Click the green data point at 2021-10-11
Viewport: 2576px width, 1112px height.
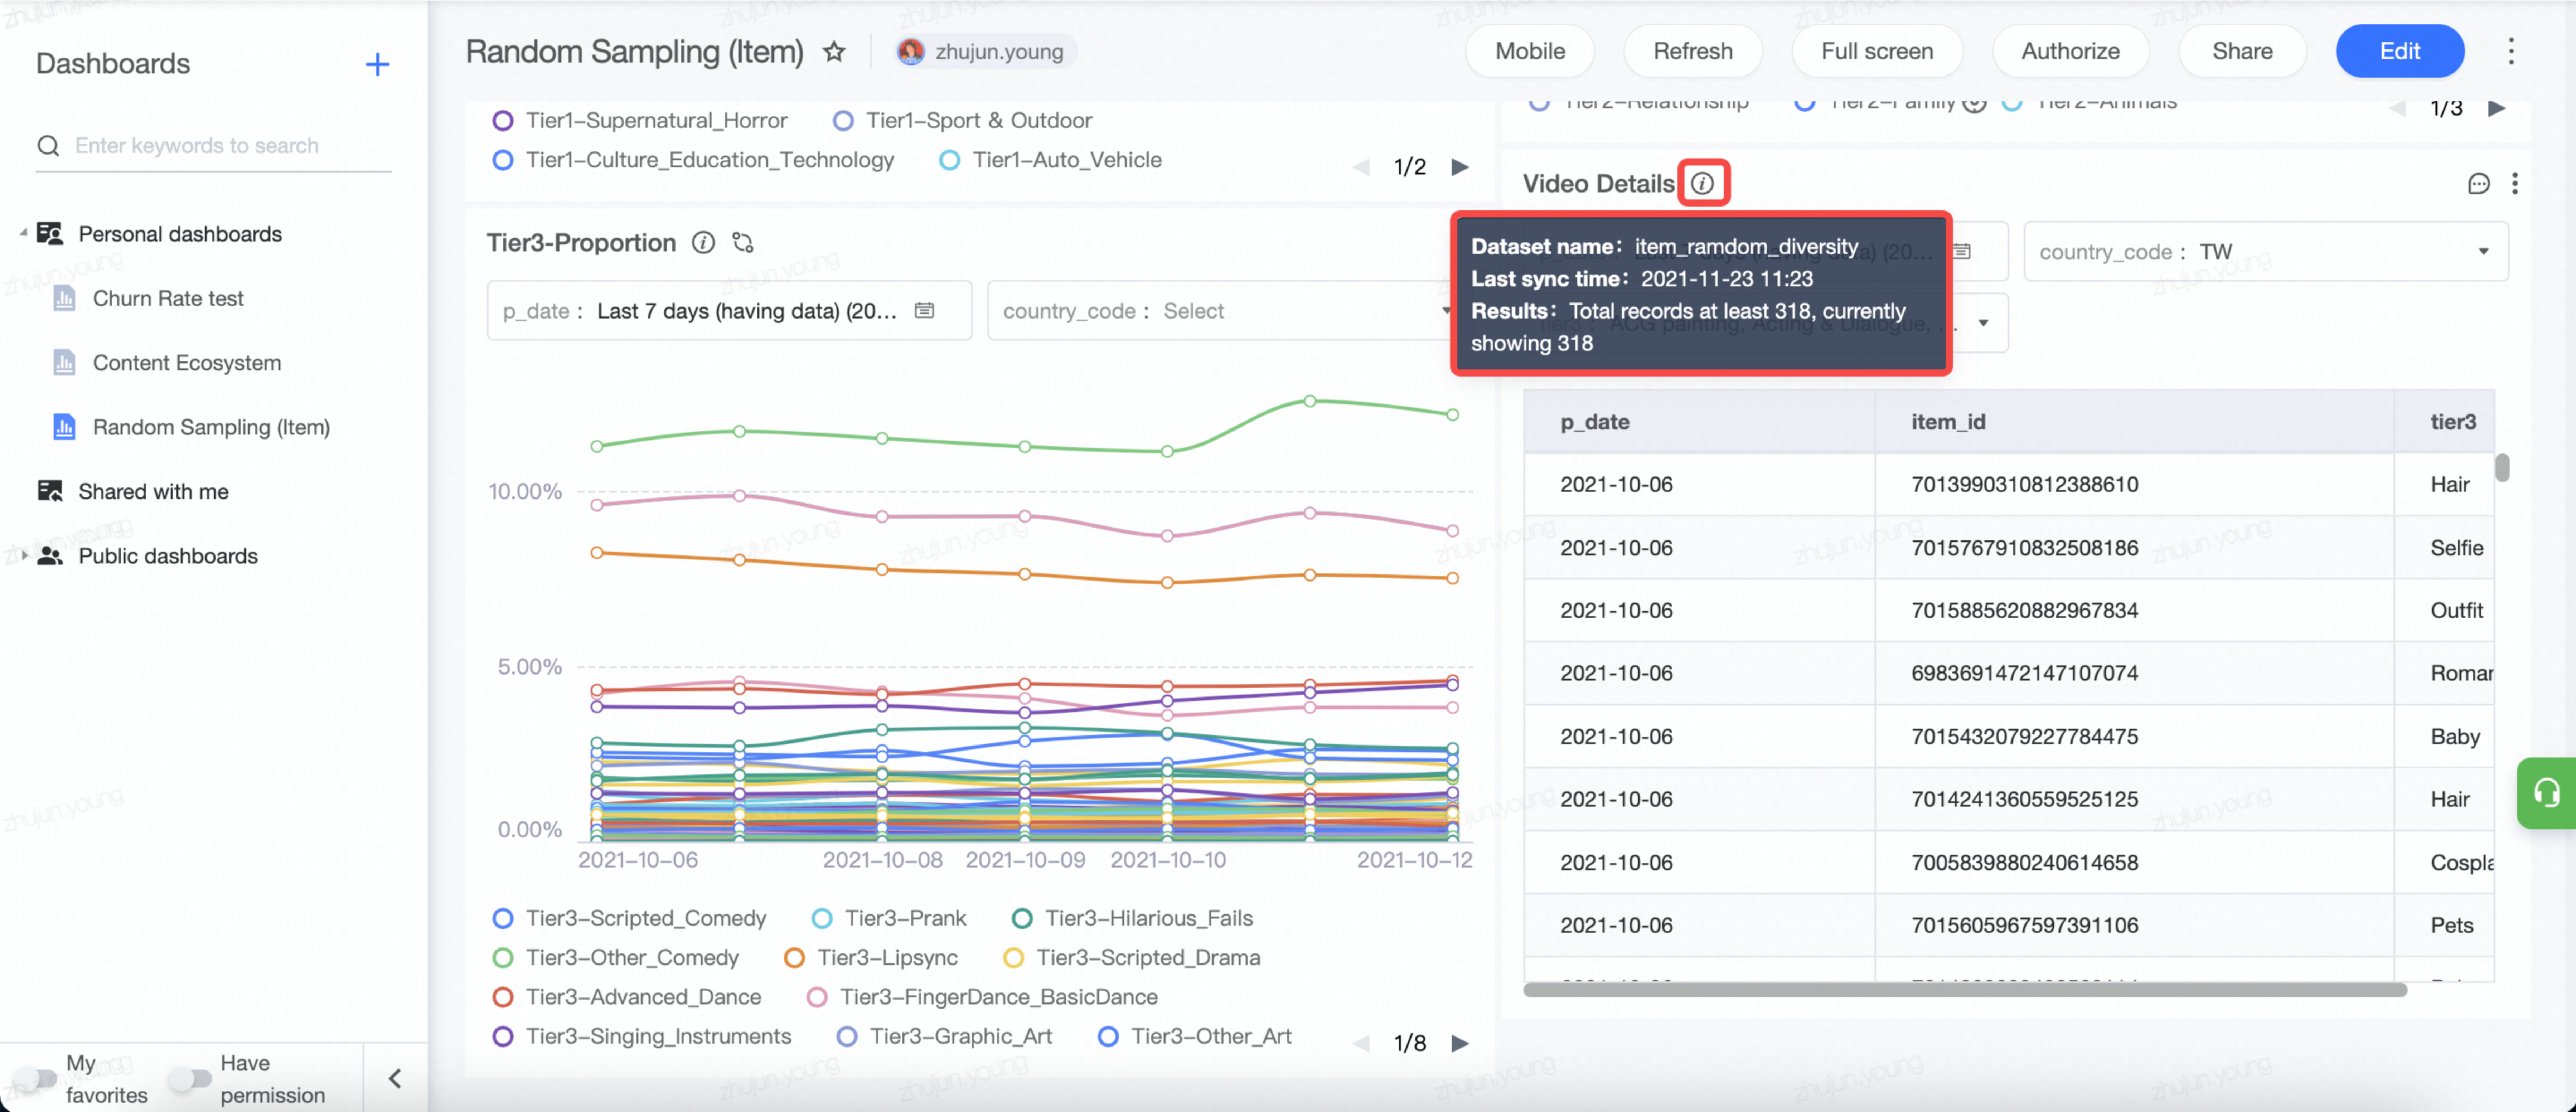coord(1310,401)
